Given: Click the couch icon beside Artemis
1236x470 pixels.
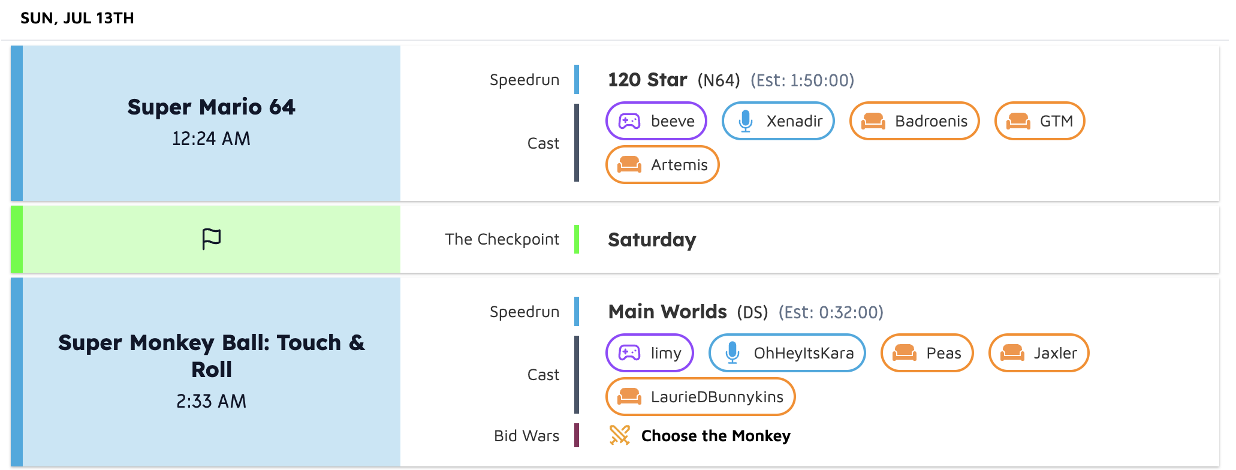Looking at the screenshot, I should click(x=629, y=165).
